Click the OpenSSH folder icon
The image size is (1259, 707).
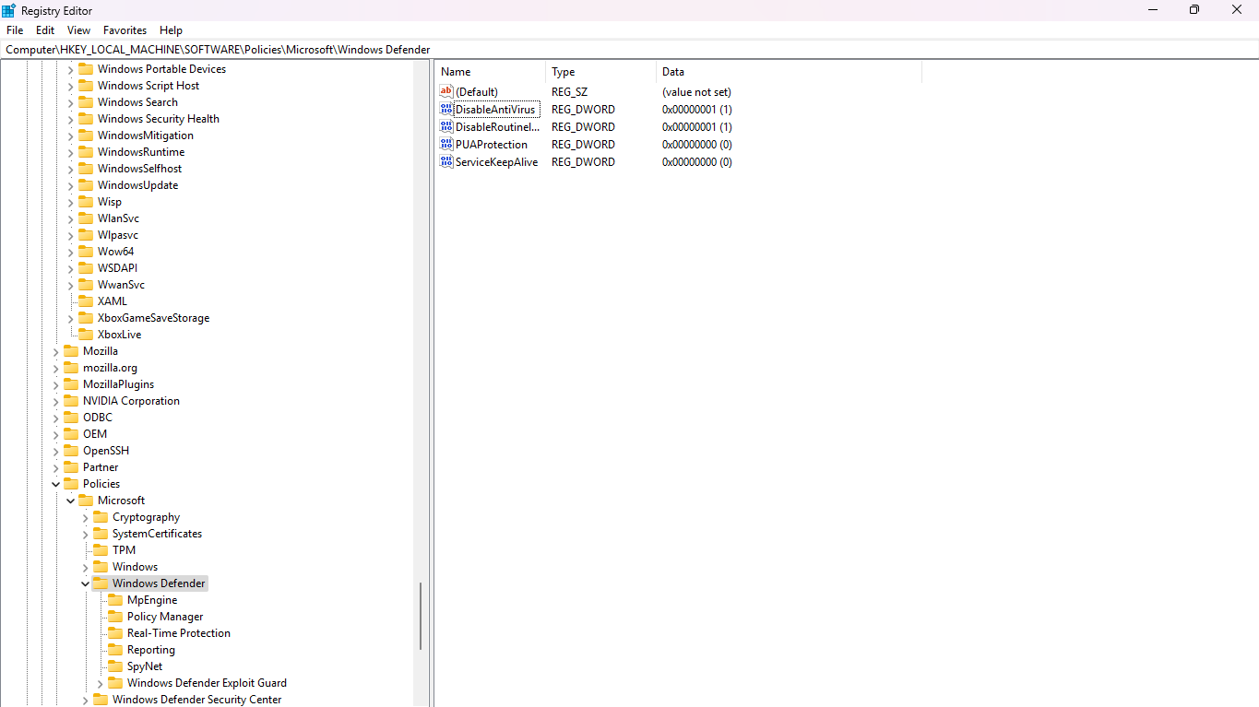coord(71,451)
